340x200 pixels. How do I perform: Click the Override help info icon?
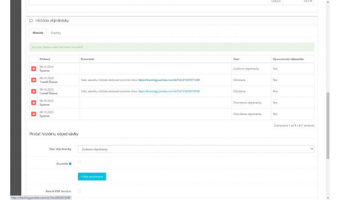pyautogui.click(x=70, y=164)
